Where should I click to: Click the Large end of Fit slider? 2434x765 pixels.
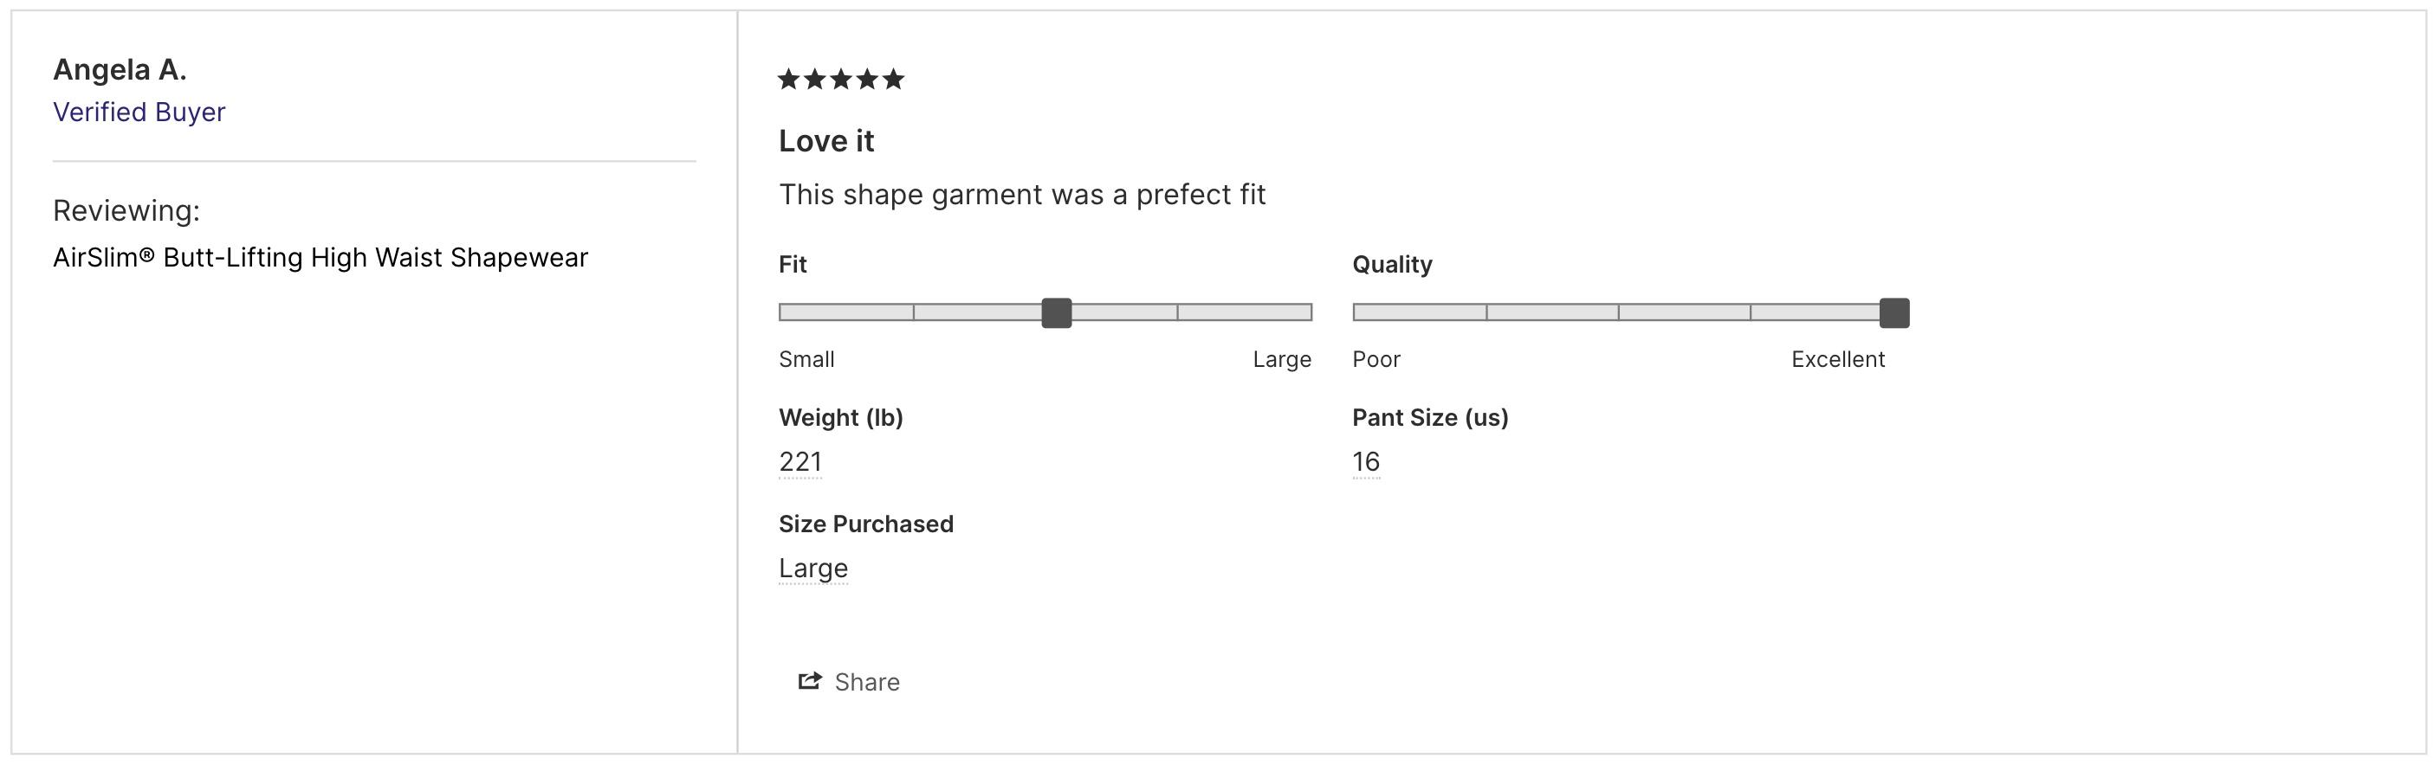[x=1282, y=359]
